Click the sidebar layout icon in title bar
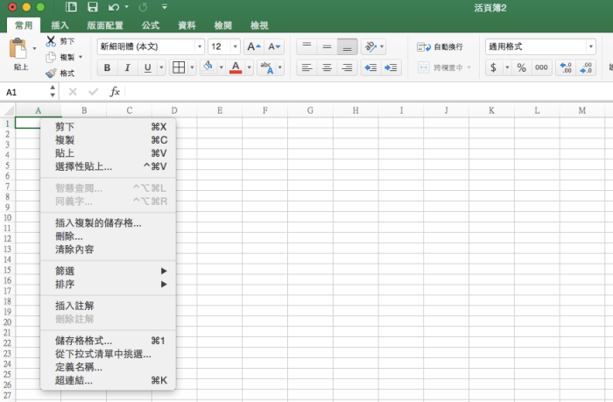This screenshot has width=613, height=402. 71,7
